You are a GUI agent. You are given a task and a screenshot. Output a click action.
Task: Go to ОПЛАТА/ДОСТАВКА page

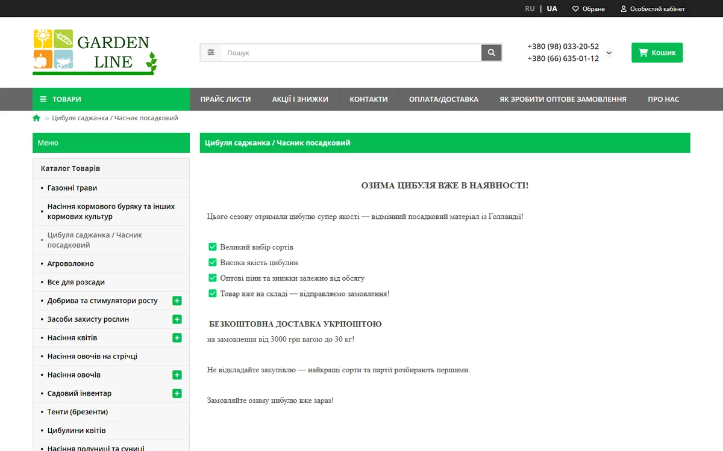click(x=443, y=99)
